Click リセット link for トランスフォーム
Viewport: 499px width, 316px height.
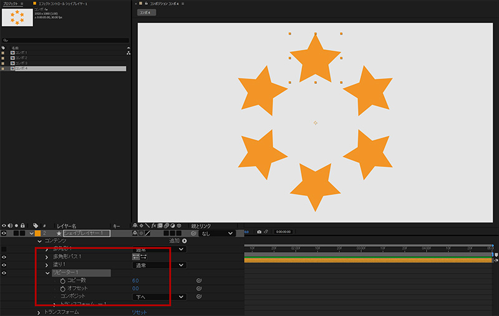(139, 312)
